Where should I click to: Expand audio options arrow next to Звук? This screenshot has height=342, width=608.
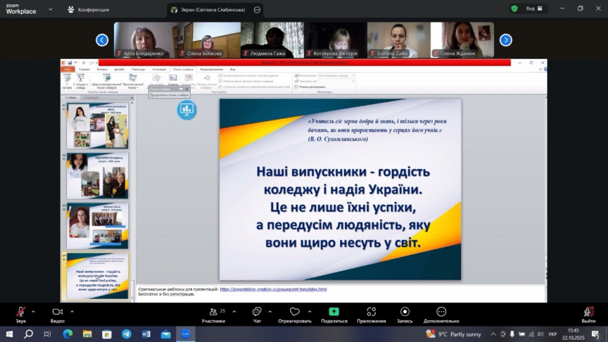tap(33, 311)
